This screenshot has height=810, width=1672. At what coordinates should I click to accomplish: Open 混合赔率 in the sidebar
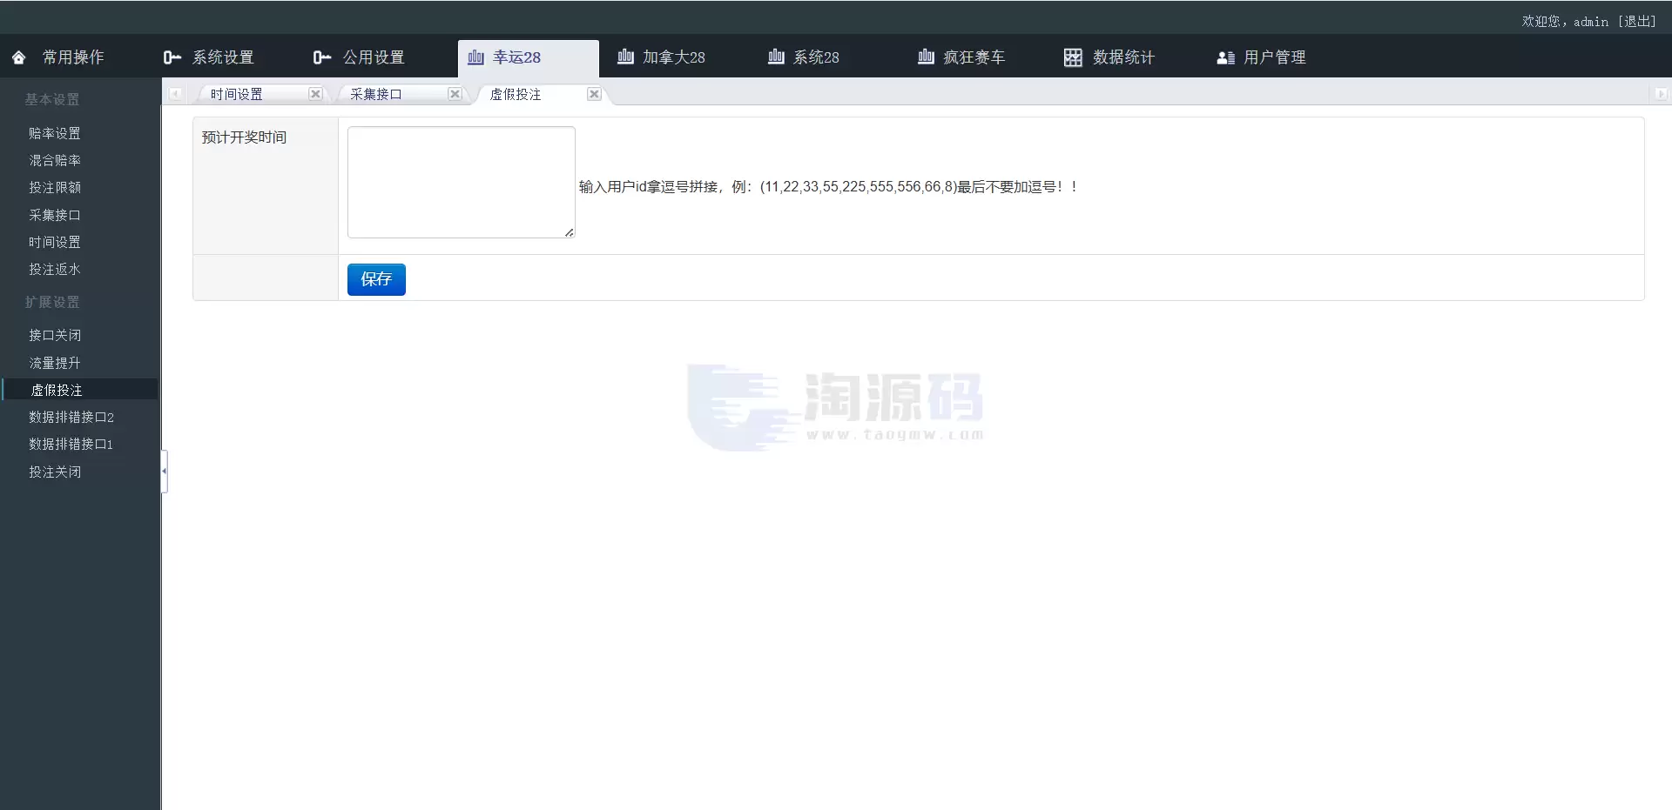coord(55,160)
